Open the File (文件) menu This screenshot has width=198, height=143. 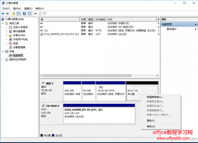click(6, 9)
